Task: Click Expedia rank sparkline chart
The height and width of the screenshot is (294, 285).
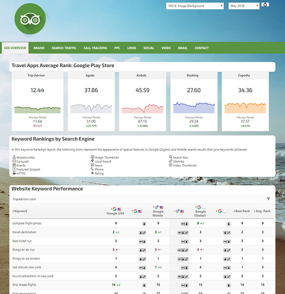Action: pos(245,108)
